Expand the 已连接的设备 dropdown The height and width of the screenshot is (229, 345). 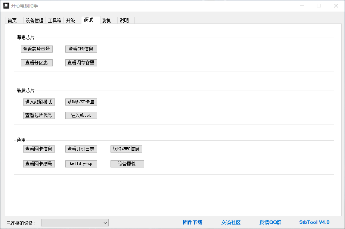tap(75, 223)
